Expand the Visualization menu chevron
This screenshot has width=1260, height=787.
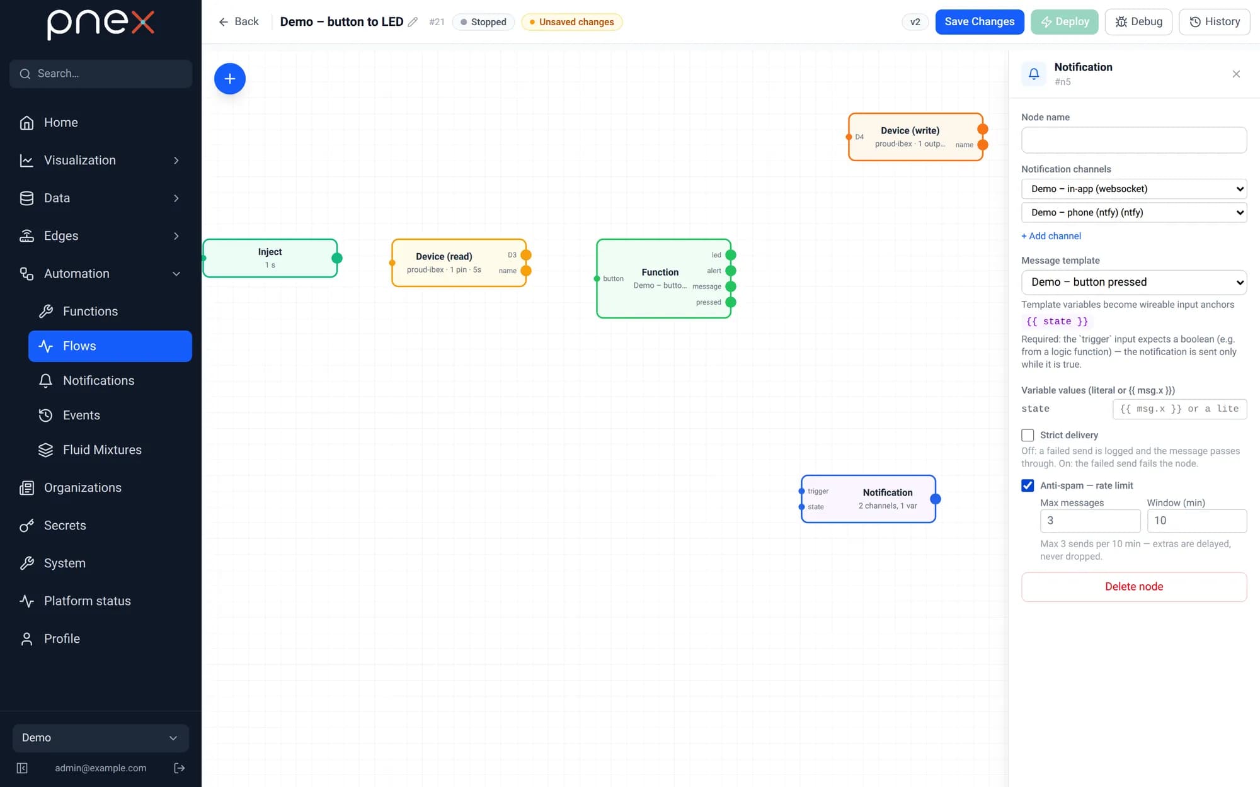tap(176, 161)
